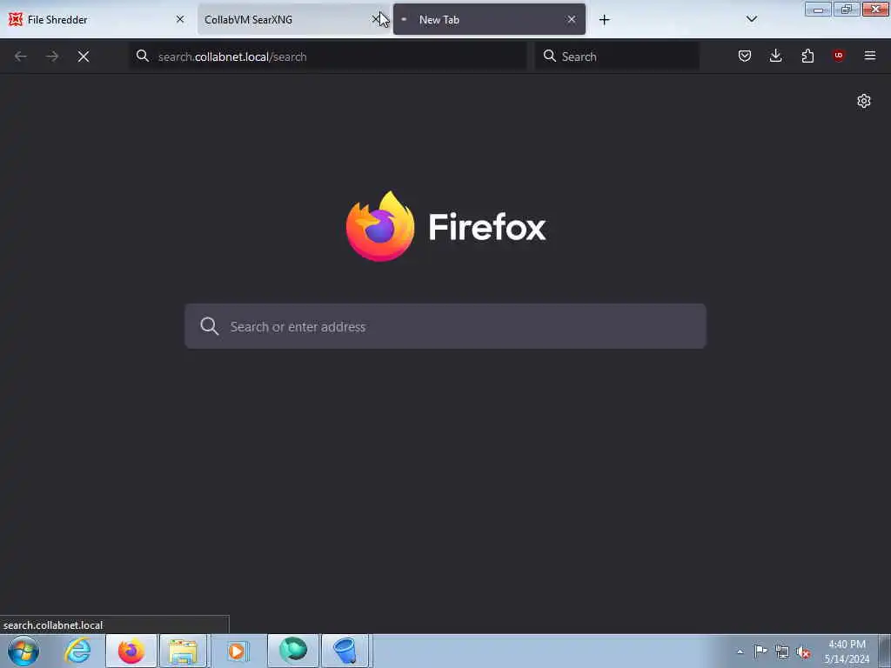Image resolution: width=891 pixels, height=668 pixels.
Task: Select Firefox in the taskbar
Action: (131, 651)
